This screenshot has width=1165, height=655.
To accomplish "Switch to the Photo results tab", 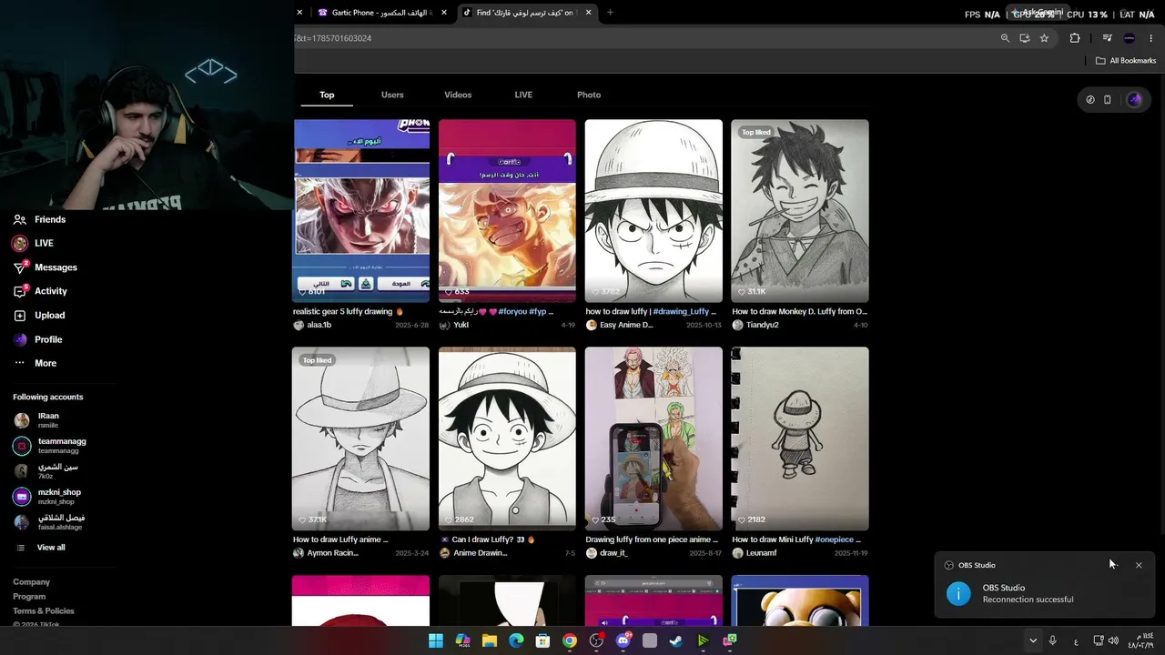I will click(x=589, y=95).
